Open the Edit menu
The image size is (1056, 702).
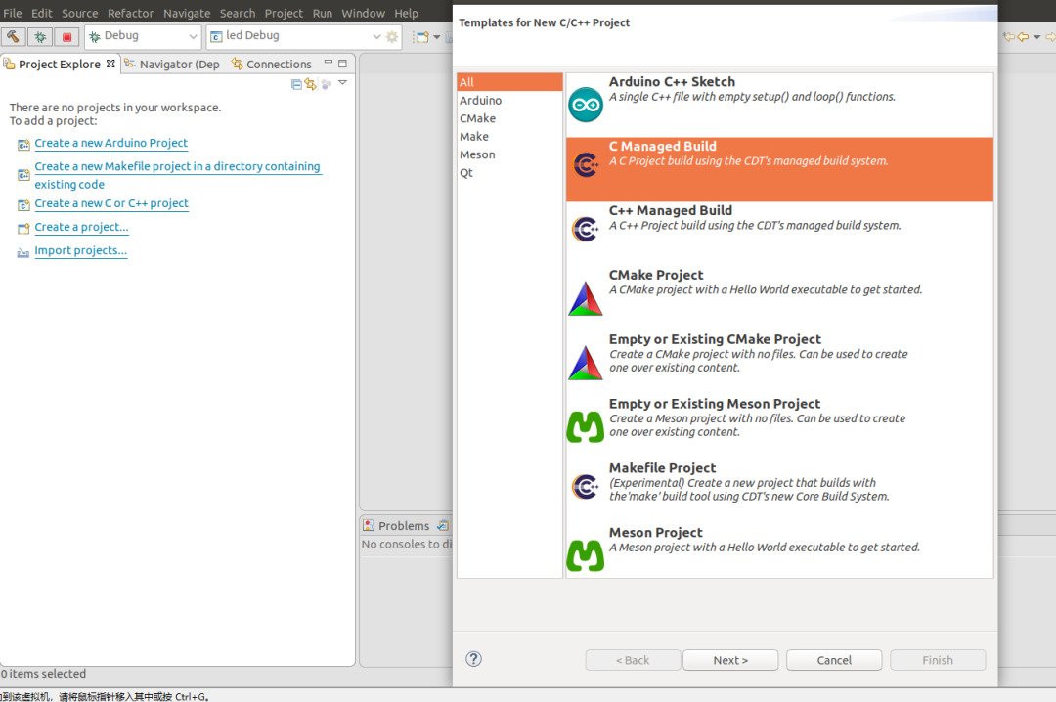point(42,13)
